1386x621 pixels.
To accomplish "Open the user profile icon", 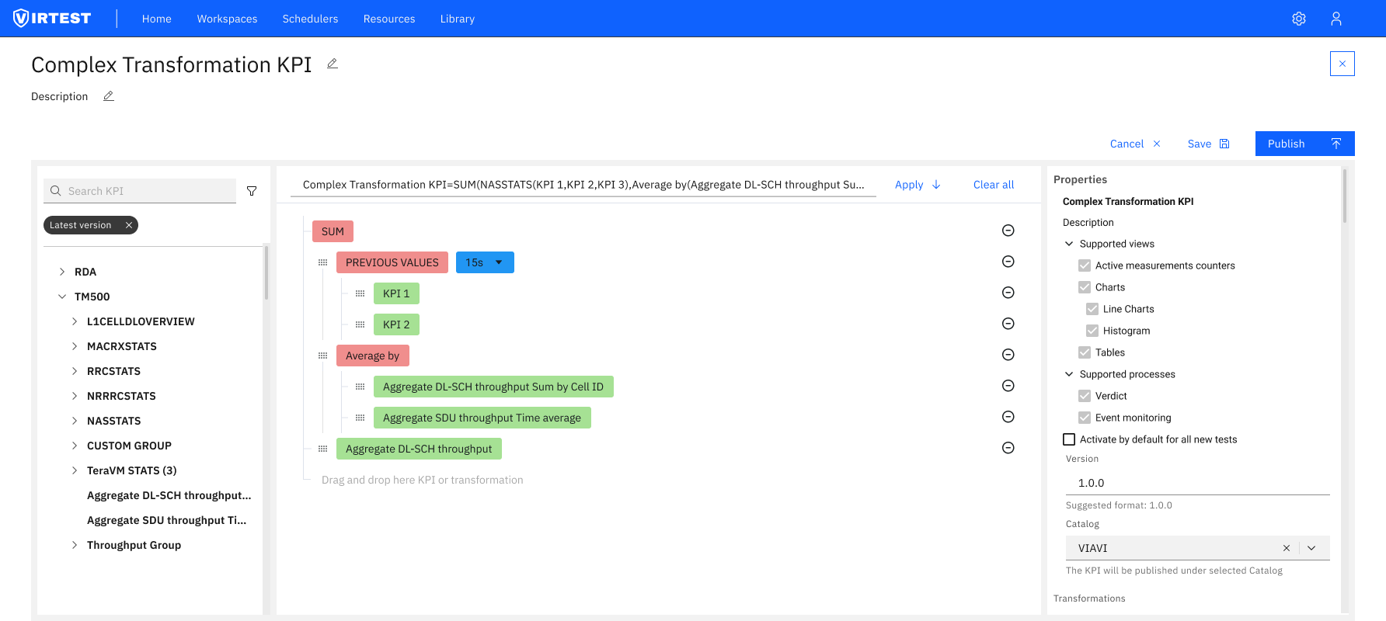I will click(x=1336, y=19).
